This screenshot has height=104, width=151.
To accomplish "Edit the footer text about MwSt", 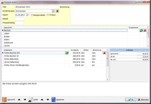I will click(x=75, y=89).
